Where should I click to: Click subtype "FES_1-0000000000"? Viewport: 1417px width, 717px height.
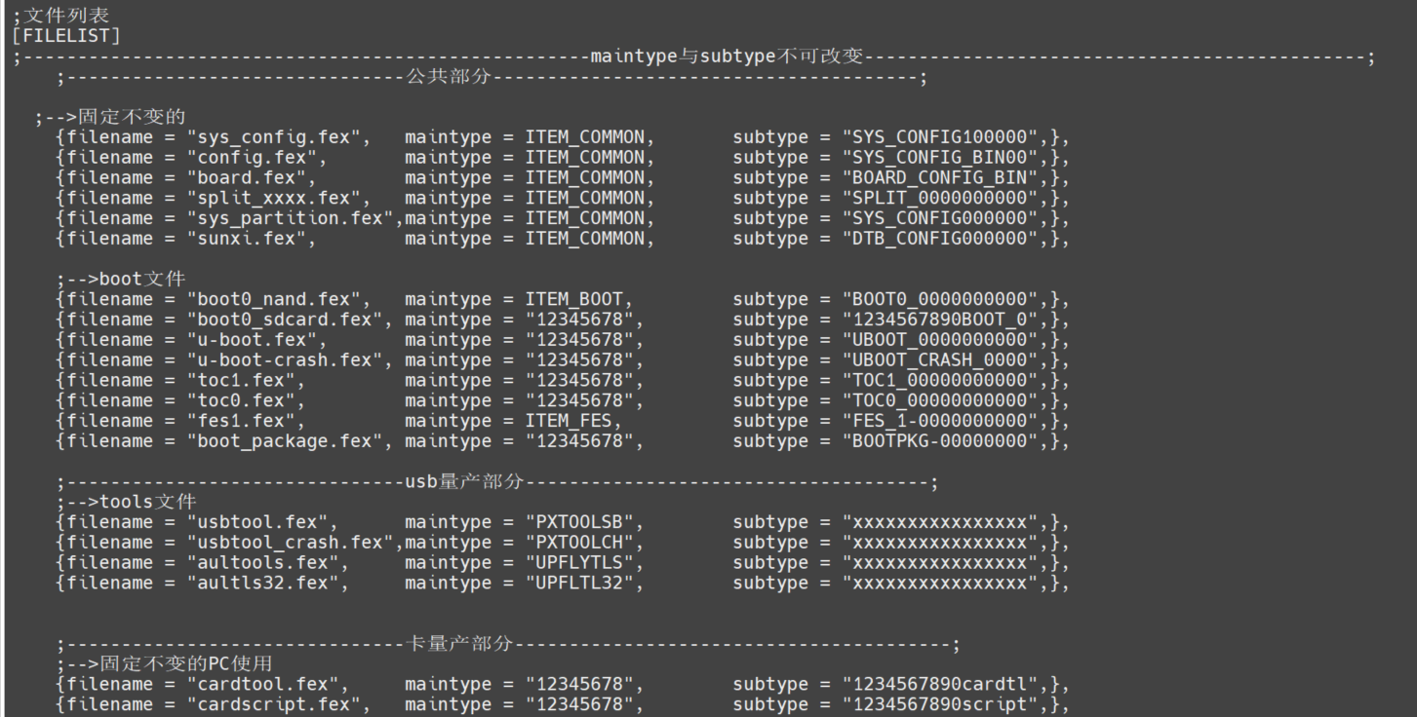pyautogui.click(x=940, y=422)
